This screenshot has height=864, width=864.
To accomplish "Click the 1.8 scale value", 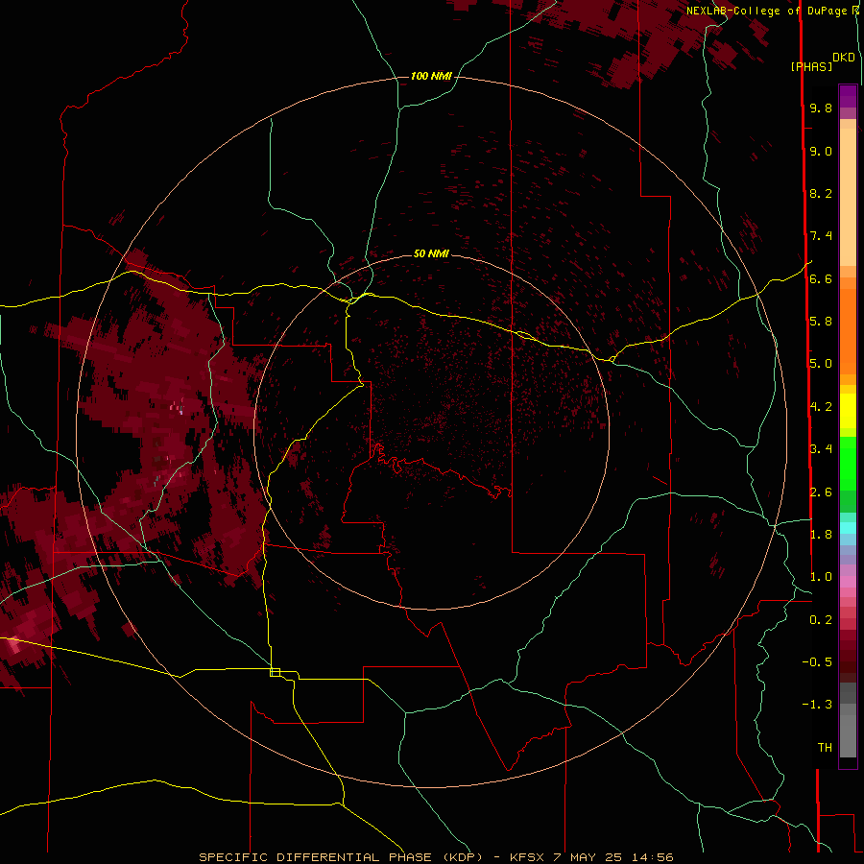I will click(x=821, y=535).
